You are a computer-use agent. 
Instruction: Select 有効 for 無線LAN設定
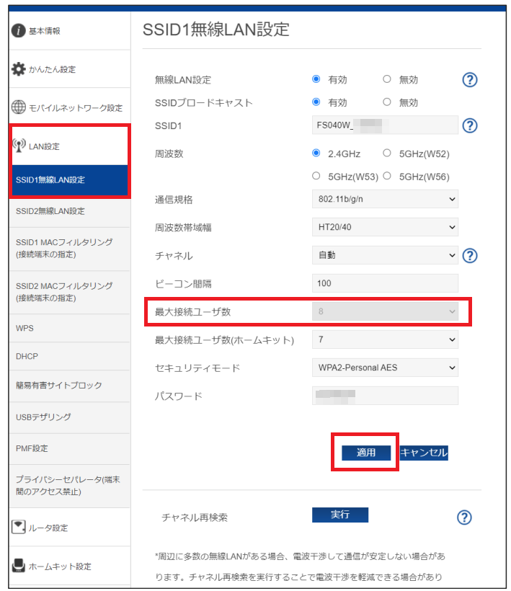316,79
